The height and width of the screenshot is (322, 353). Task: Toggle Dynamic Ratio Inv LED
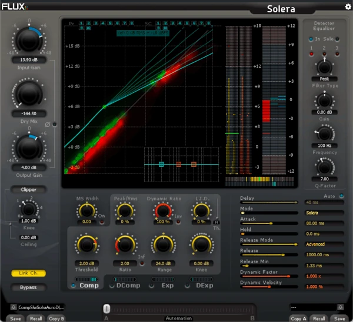click(x=178, y=222)
